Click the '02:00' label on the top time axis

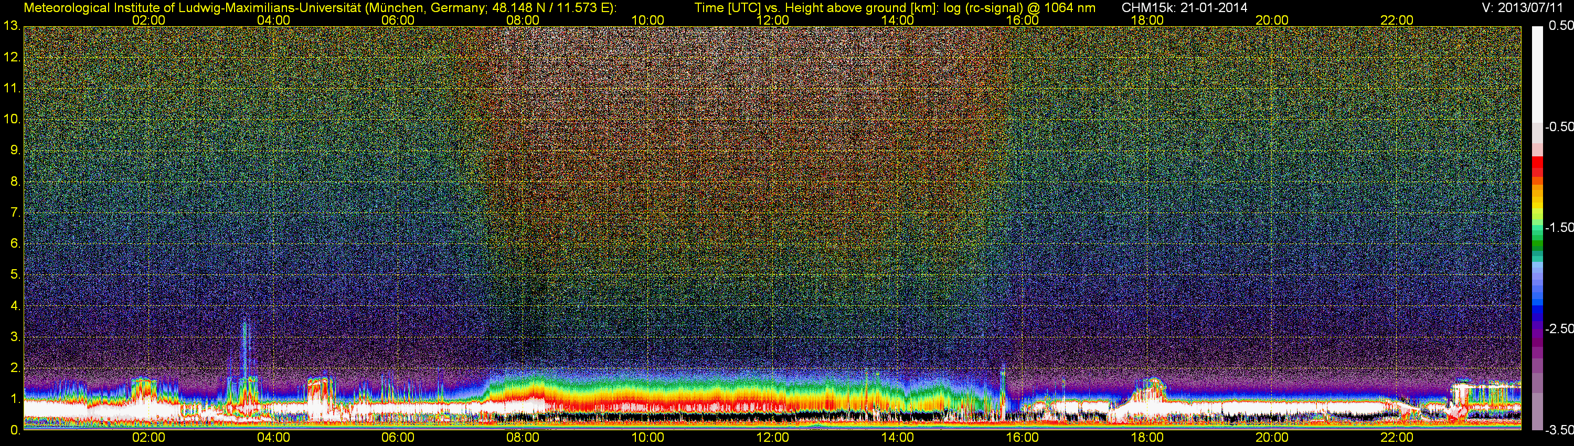click(148, 20)
